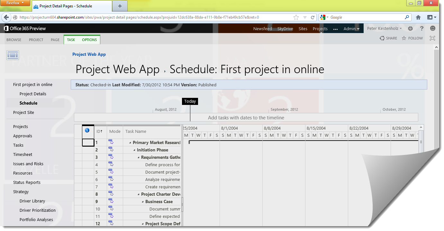This screenshot has width=444, height=231.
Task: Reload the page with the refresh icon
Action: tap(312, 17)
